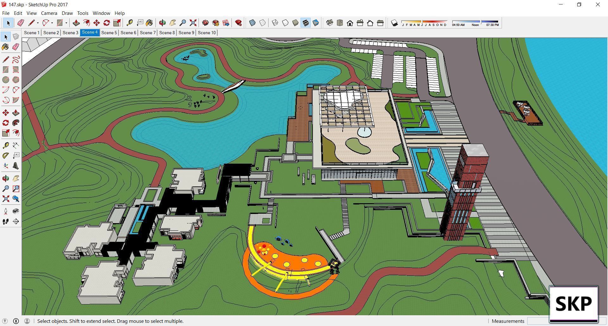
Task: Select the Walk footprints tool
Action: coord(6,222)
